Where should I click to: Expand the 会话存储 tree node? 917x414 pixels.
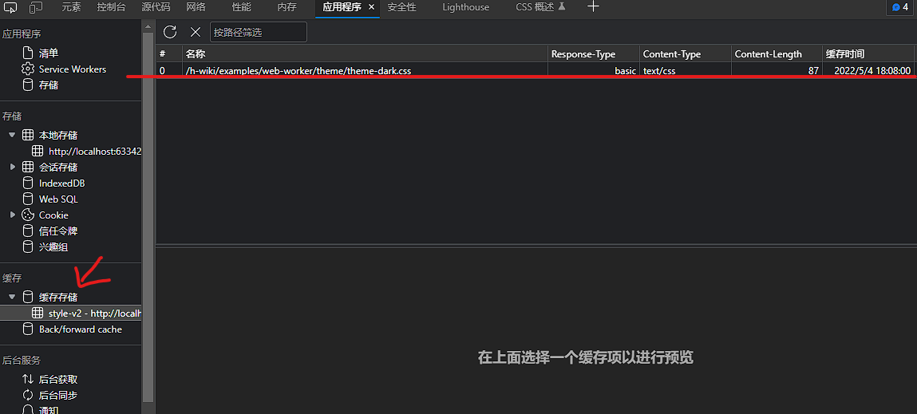(x=12, y=168)
